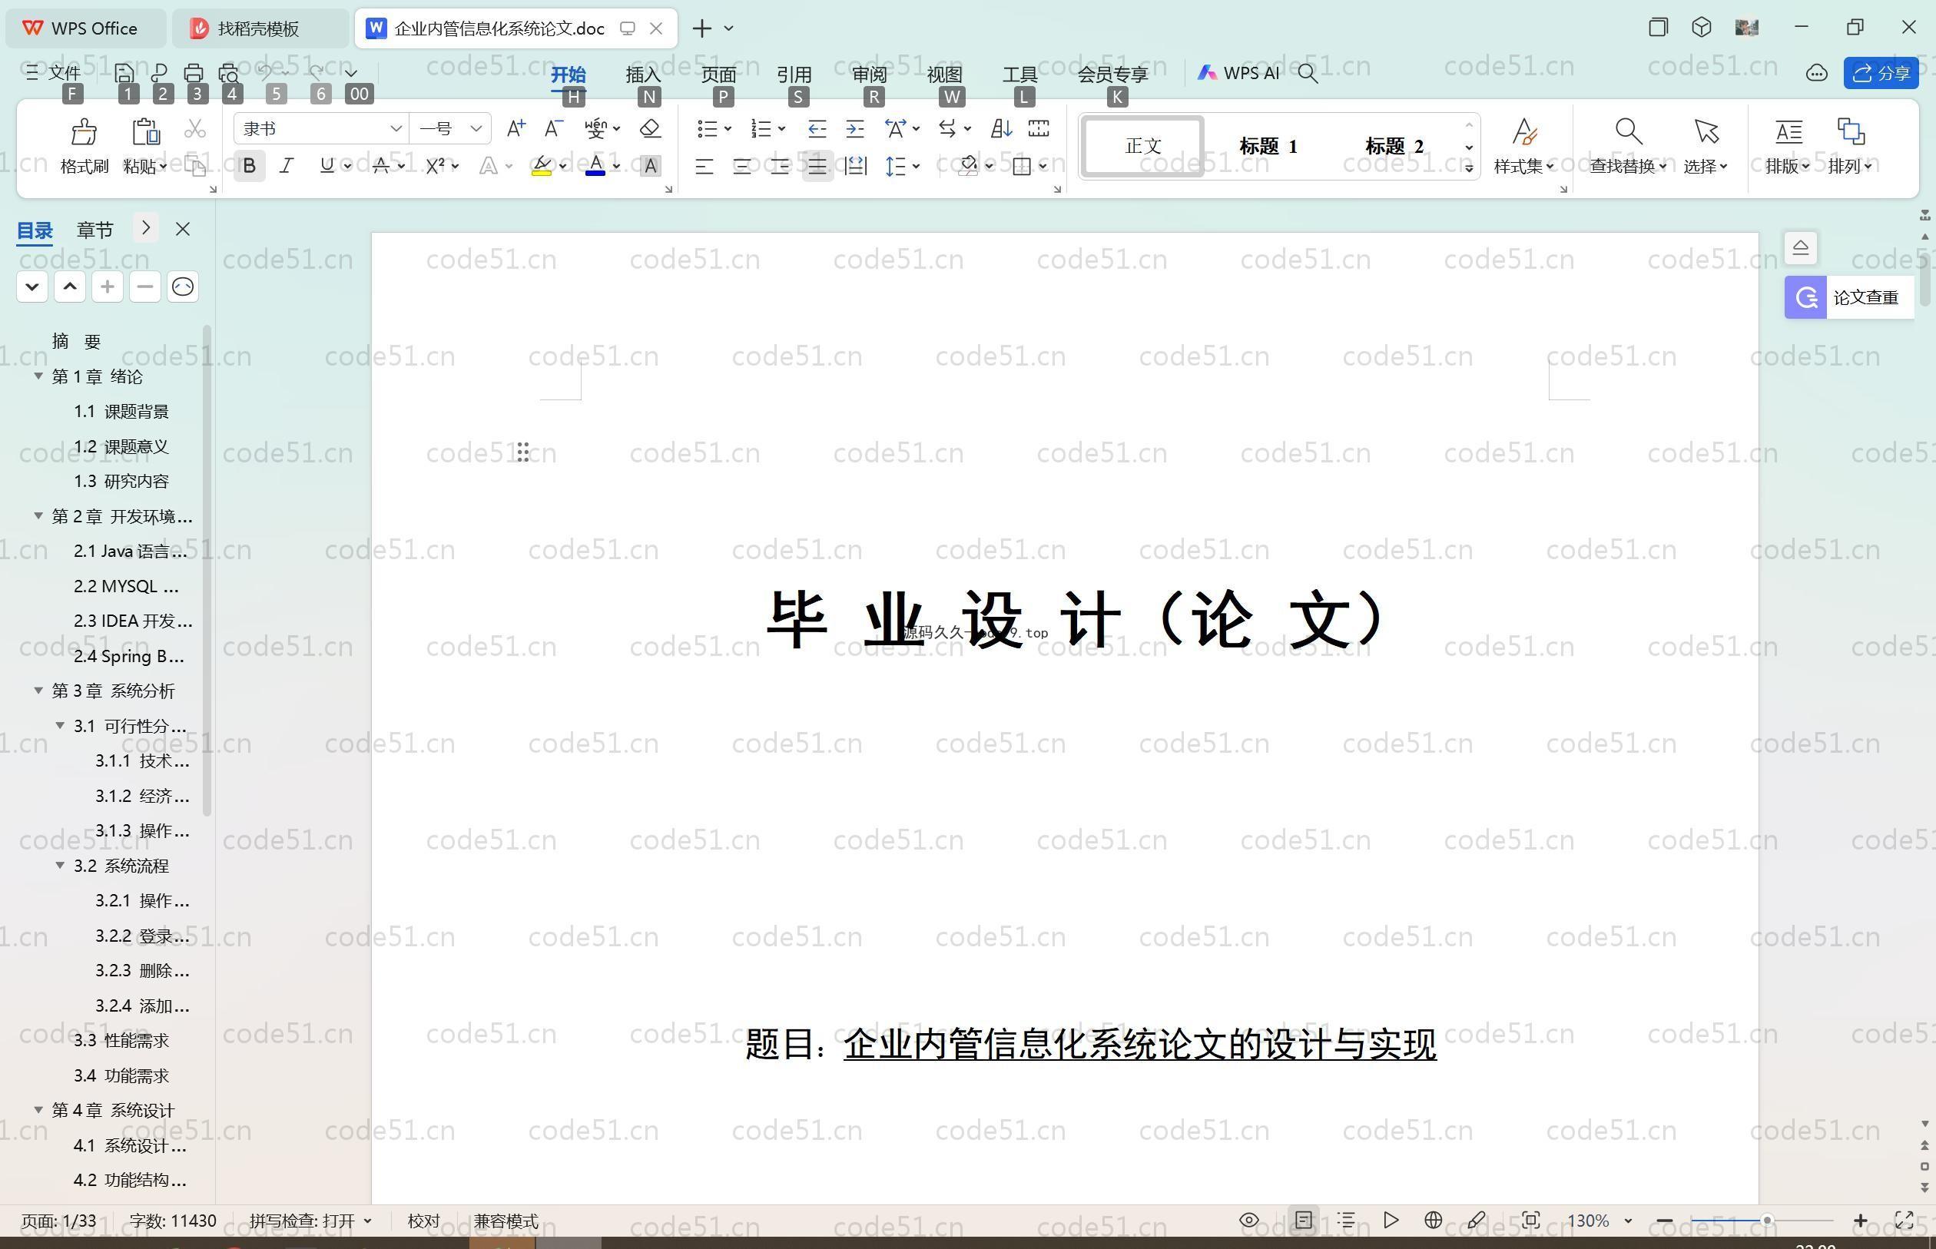1936x1249 pixels.
Task: Apply the 标题 1 heading style
Action: (1268, 147)
